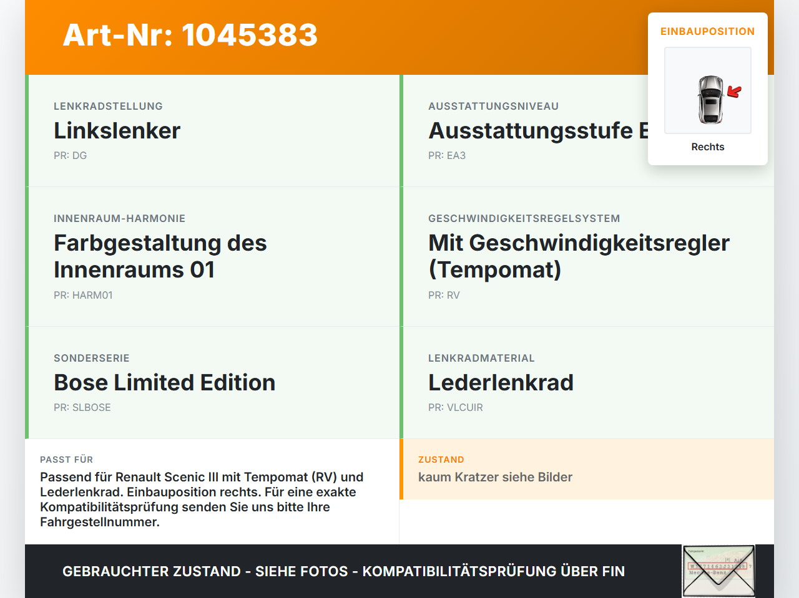Click the 'LENKRADMATERIAL' label
The height and width of the screenshot is (598, 799).
(x=481, y=359)
